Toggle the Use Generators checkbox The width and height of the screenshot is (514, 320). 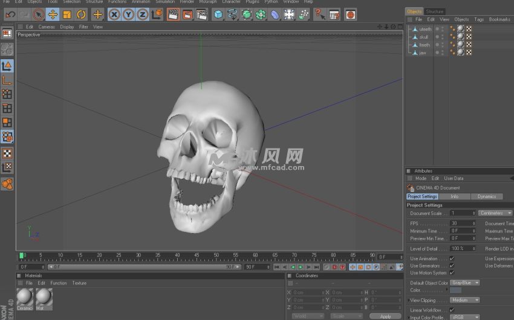tap(452, 266)
